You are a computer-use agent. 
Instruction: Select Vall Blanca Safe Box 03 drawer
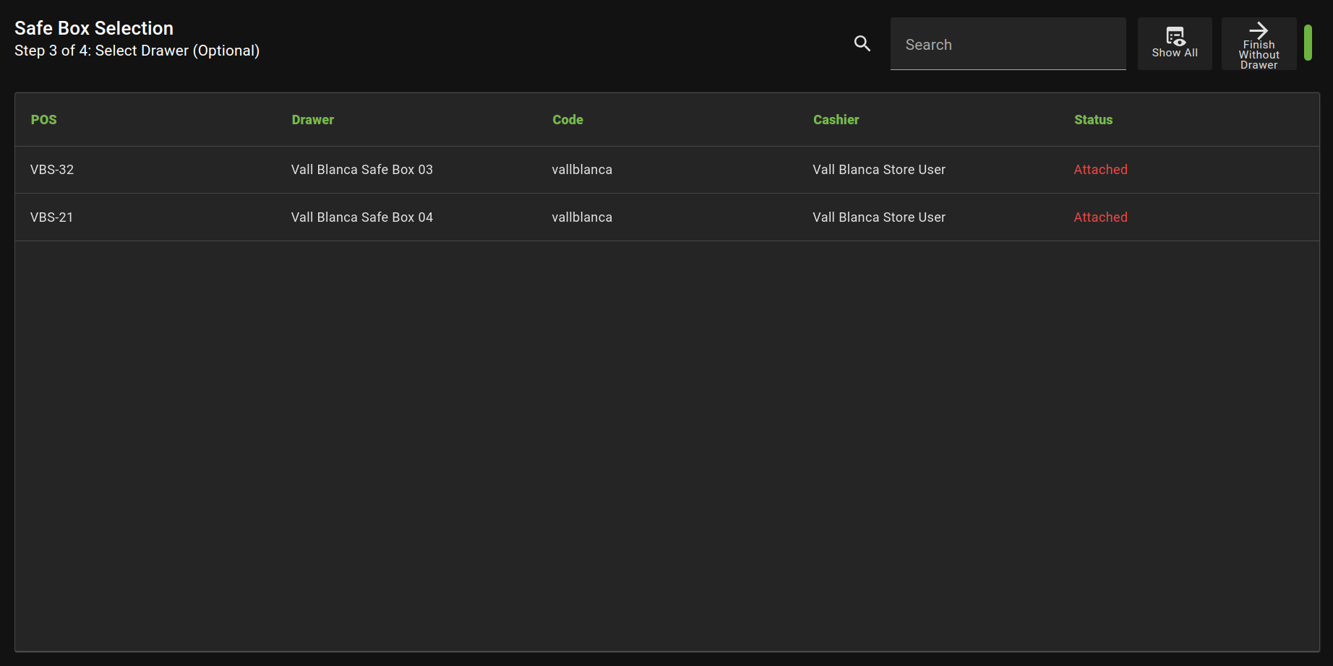pos(361,170)
